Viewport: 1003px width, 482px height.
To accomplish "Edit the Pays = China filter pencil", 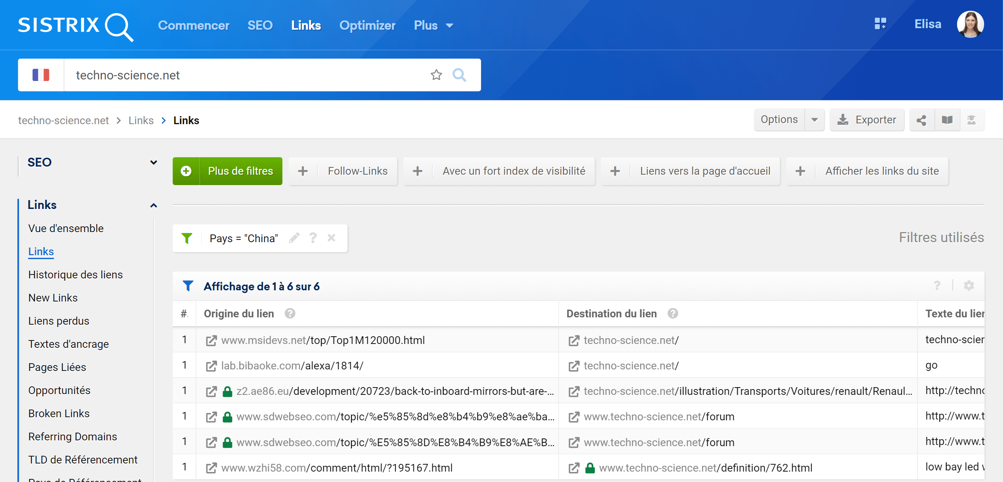I will pyautogui.click(x=294, y=238).
